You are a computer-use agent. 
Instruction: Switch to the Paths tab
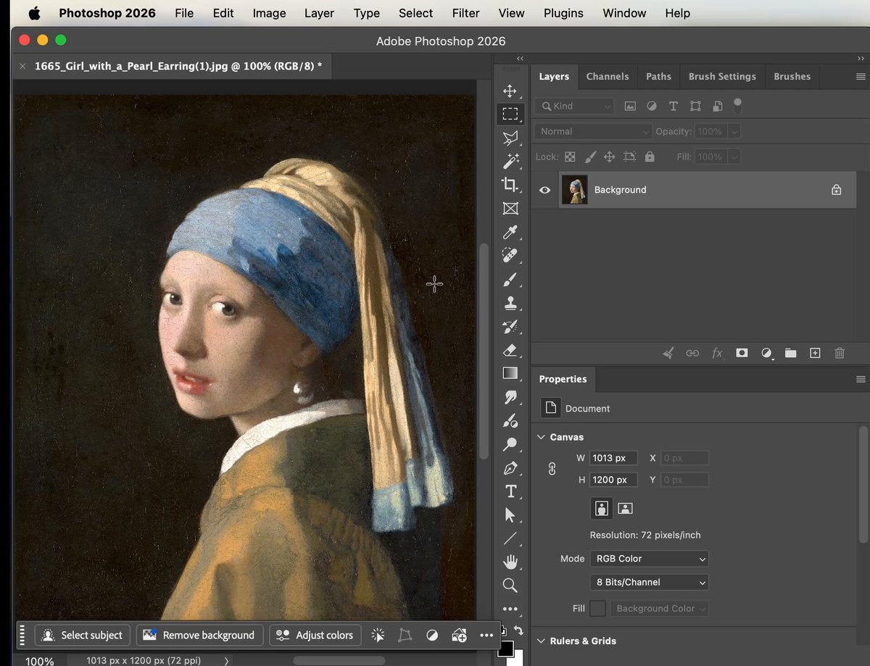point(658,76)
